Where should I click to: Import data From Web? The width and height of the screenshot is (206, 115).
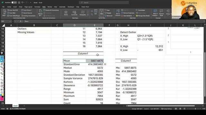click(x=12, y=13)
